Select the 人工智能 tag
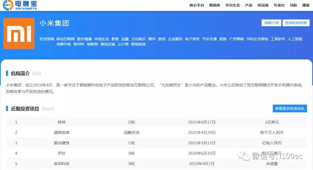The height and width of the screenshot is (170, 313). (x=295, y=39)
